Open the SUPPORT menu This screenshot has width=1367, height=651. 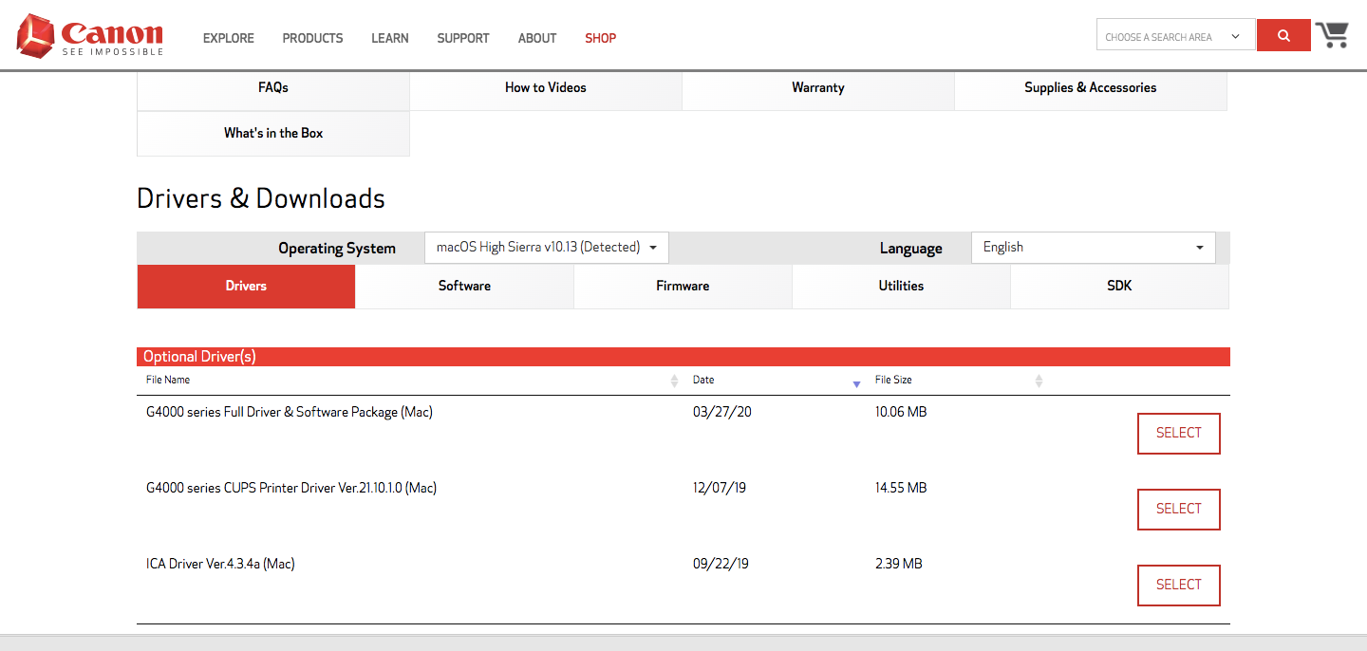point(463,38)
